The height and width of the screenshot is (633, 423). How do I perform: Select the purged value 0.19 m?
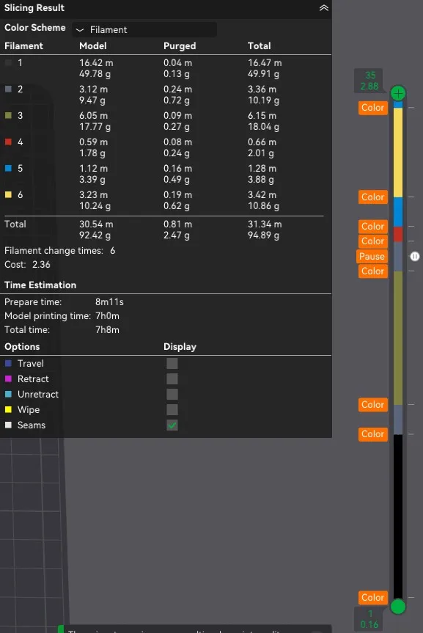(177, 195)
